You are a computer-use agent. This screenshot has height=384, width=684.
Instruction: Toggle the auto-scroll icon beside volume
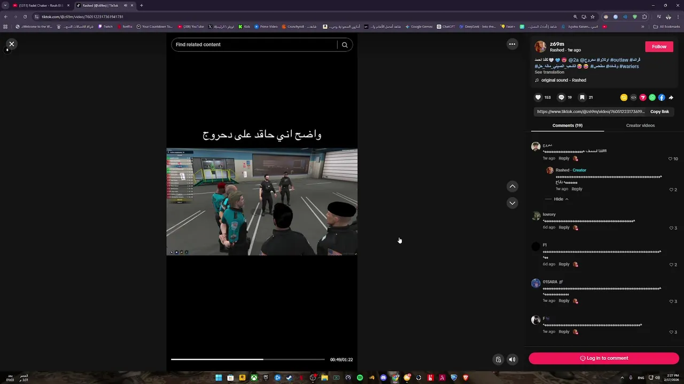[x=498, y=359]
